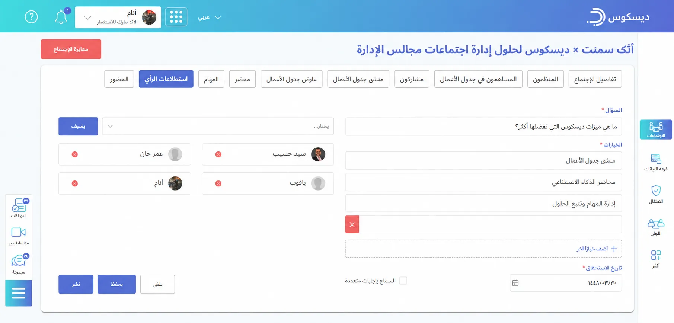Screen dimensions: 674x323
Task: Click the empty fourth option field
Action: pyautogui.click(x=490, y=224)
